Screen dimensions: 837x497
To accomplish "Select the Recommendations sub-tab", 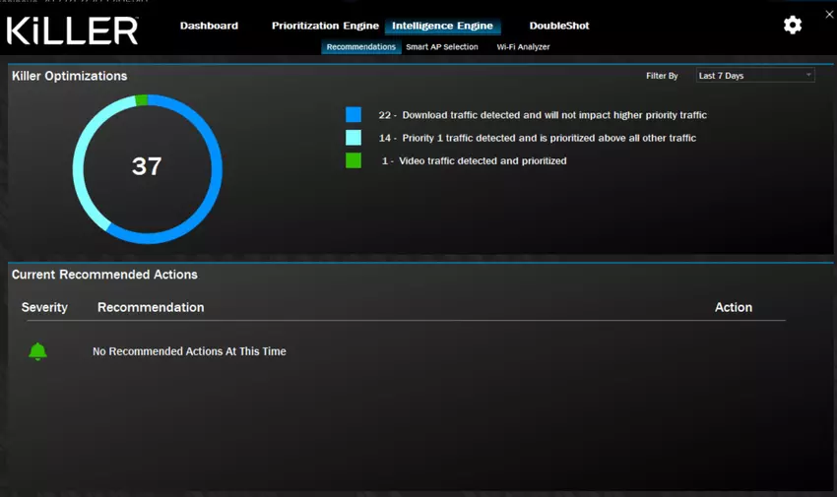I will (360, 47).
